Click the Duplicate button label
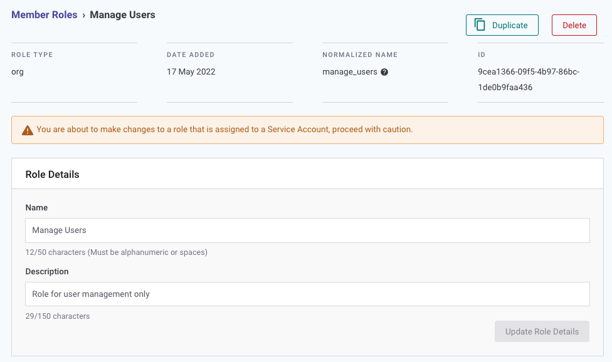 coord(510,25)
